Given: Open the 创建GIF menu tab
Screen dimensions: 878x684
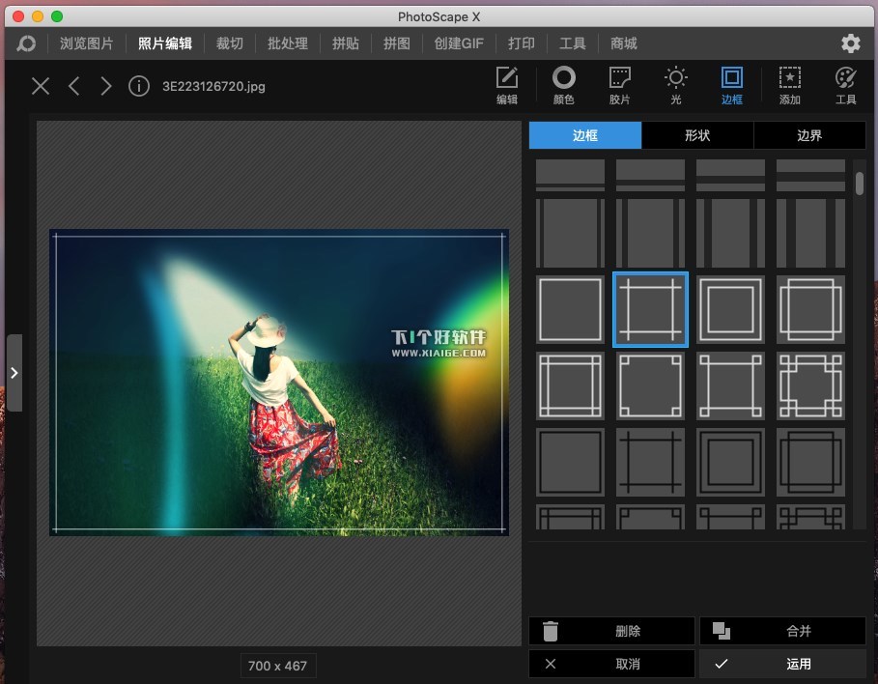Looking at the screenshot, I should point(459,43).
